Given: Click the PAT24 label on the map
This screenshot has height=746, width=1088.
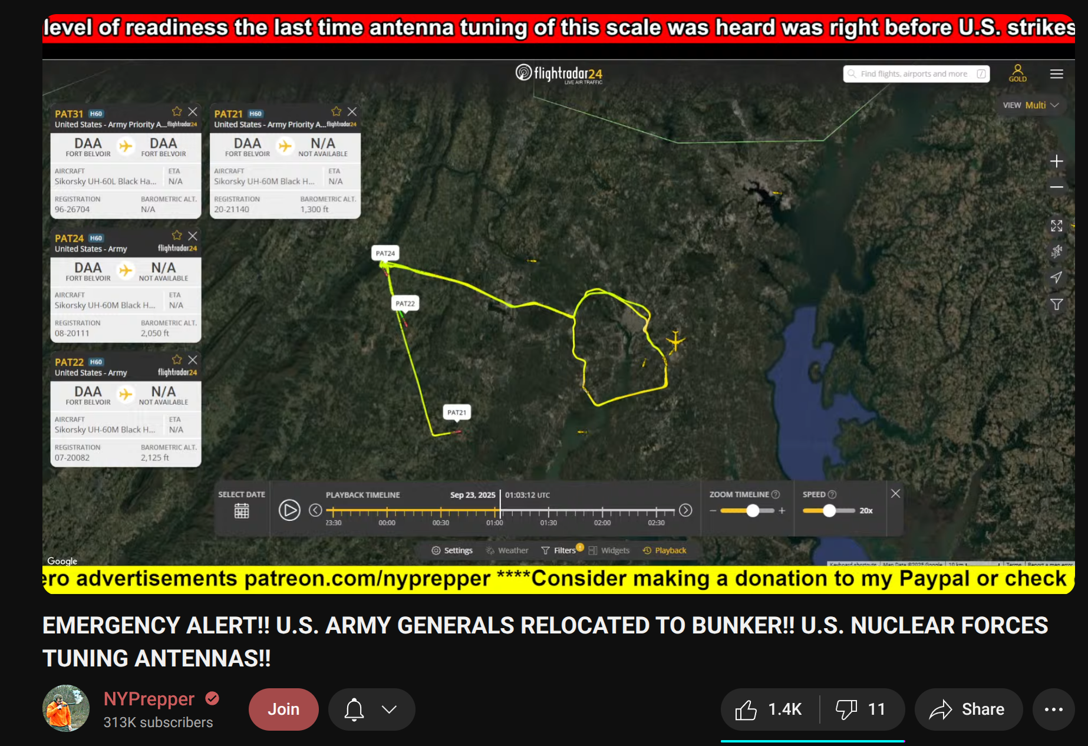Looking at the screenshot, I should (x=385, y=253).
